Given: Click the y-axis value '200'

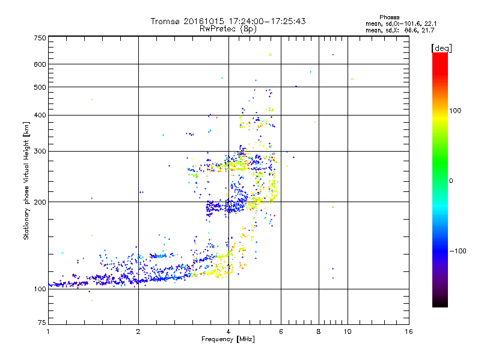Looking at the screenshot, I should pyautogui.click(x=40, y=202).
